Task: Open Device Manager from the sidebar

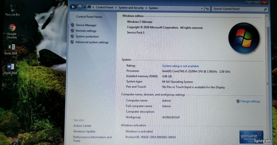Action: pos(86,25)
